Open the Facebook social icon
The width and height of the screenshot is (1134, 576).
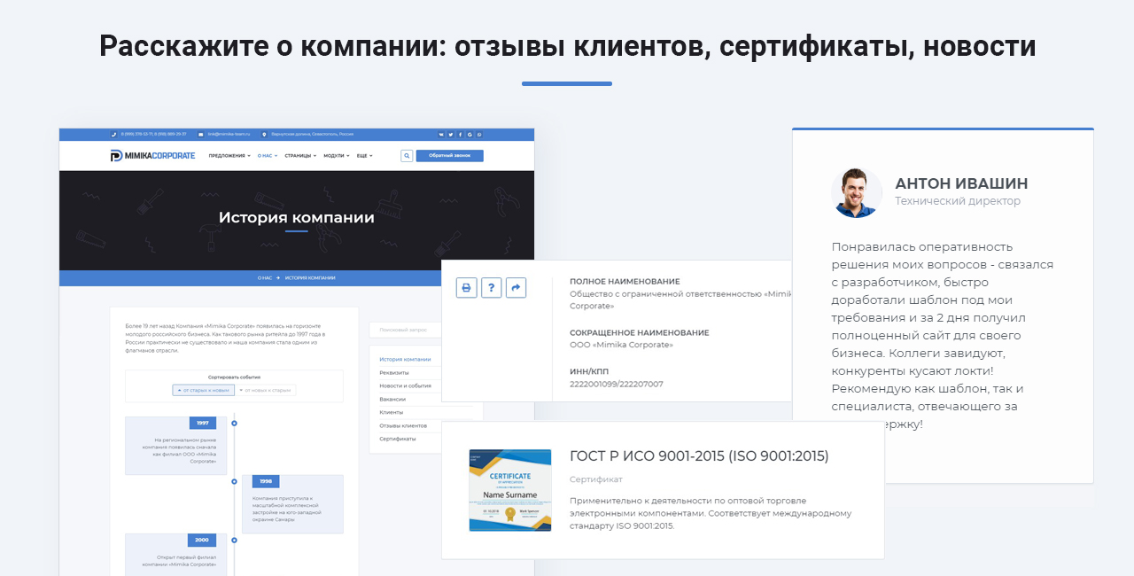(461, 135)
